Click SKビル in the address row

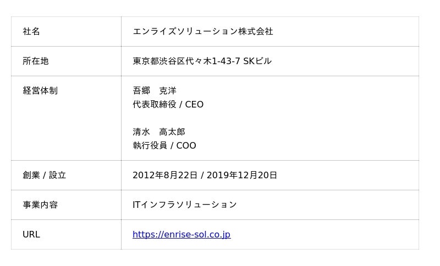pyautogui.click(x=257, y=61)
